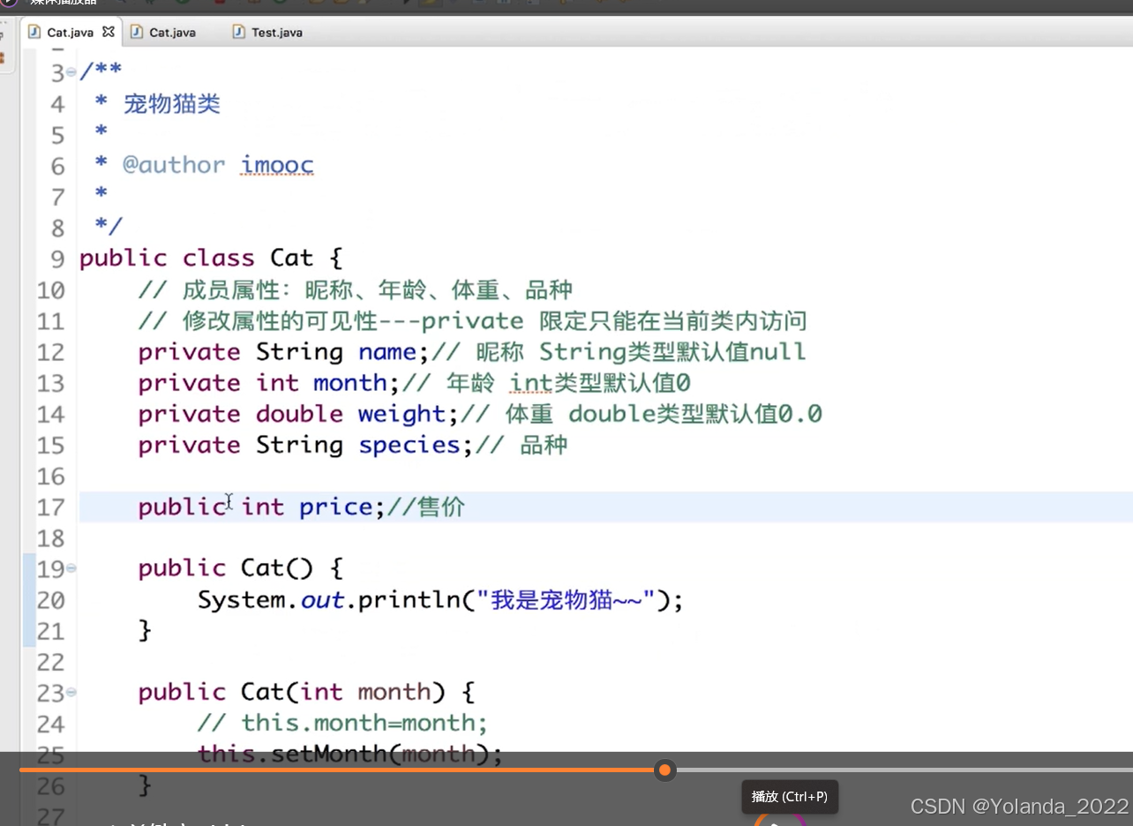Screen dimensions: 1133x826
Task: Click line number 16 in the gutter
Action: pyautogui.click(x=50, y=477)
